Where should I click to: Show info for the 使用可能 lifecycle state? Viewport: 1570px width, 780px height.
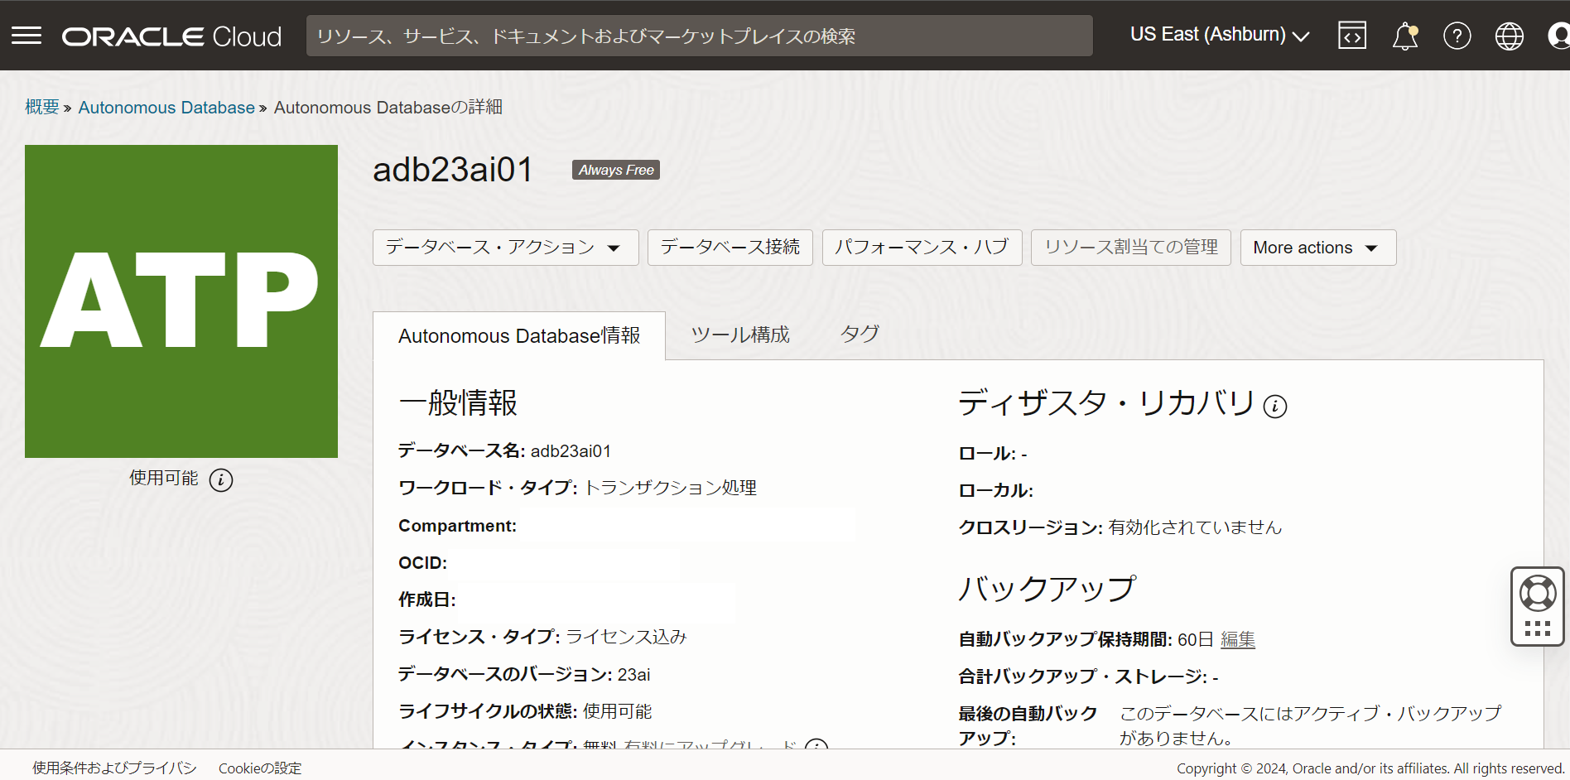point(220,479)
